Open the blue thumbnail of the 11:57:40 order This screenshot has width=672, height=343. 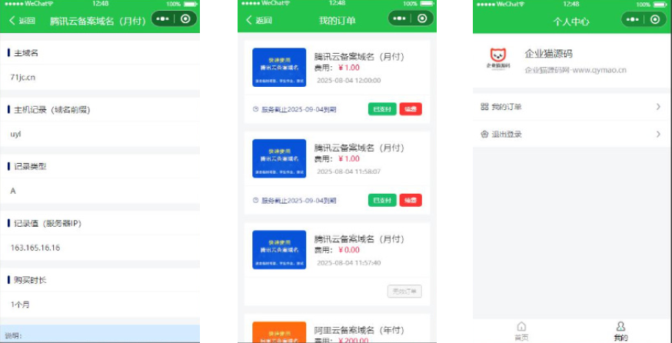[279, 249]
